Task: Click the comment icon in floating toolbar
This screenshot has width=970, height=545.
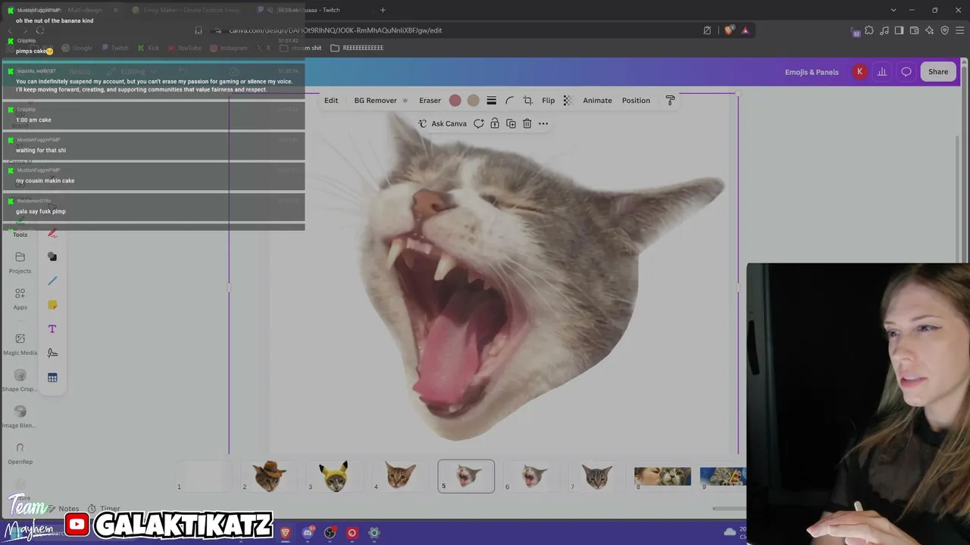Action: coord(478,123)
